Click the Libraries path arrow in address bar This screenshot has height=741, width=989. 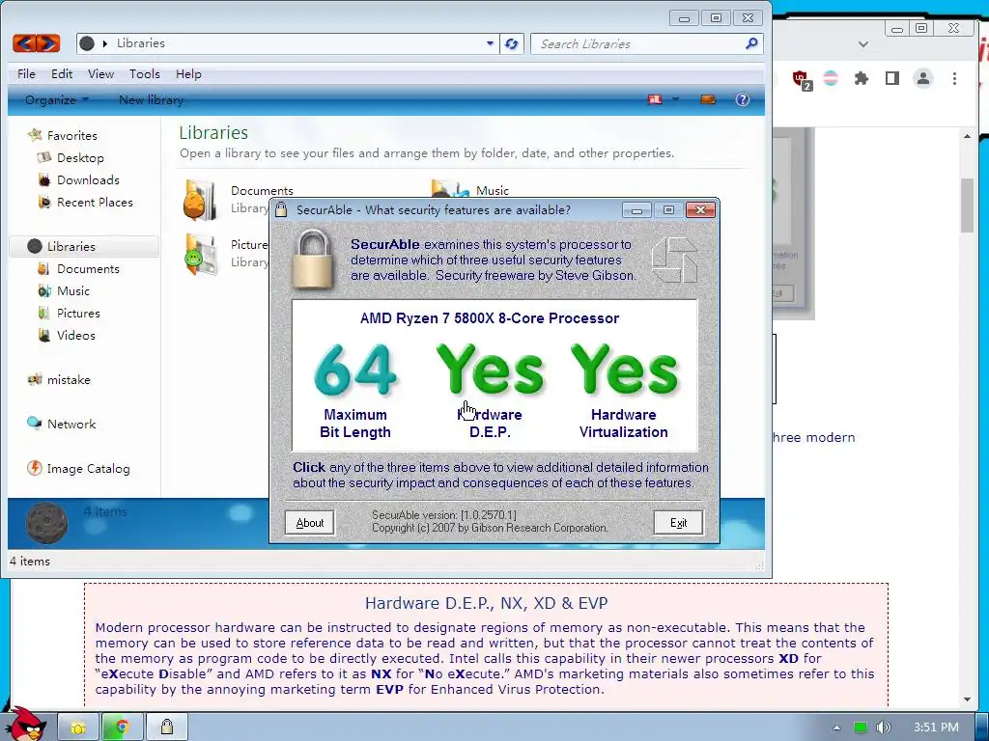tap(105, 43)
